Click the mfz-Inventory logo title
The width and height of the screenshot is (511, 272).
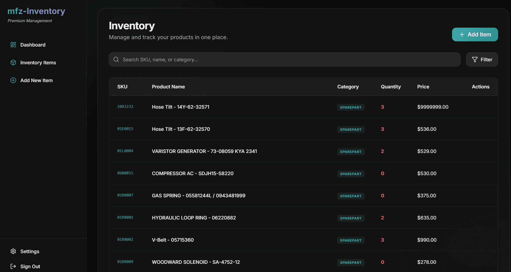tap(36, 11)
